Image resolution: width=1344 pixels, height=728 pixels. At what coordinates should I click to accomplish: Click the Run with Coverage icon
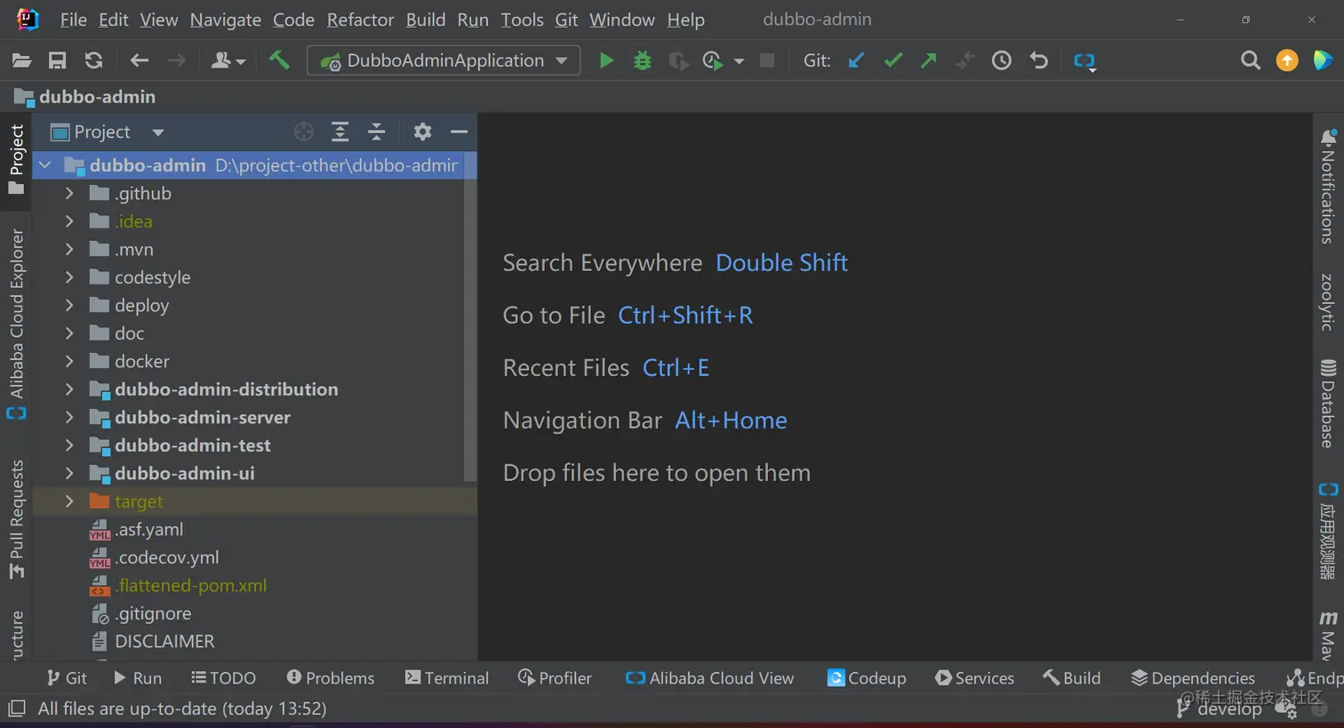point(677,60)
